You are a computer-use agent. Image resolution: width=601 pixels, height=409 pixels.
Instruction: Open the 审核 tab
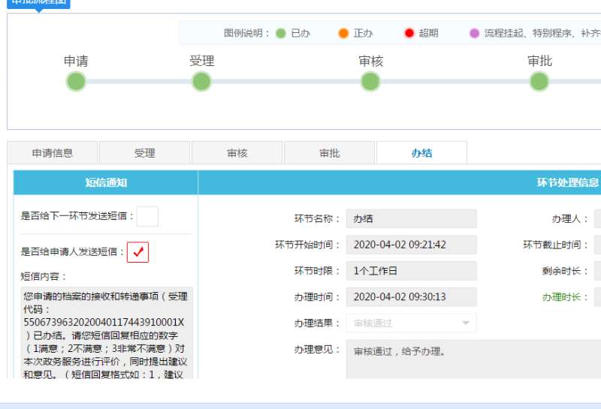coord(237,153)
